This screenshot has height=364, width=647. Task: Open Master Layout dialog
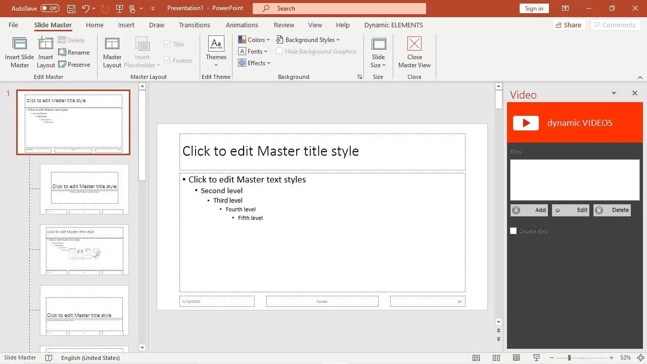click(x=112, y=52)
